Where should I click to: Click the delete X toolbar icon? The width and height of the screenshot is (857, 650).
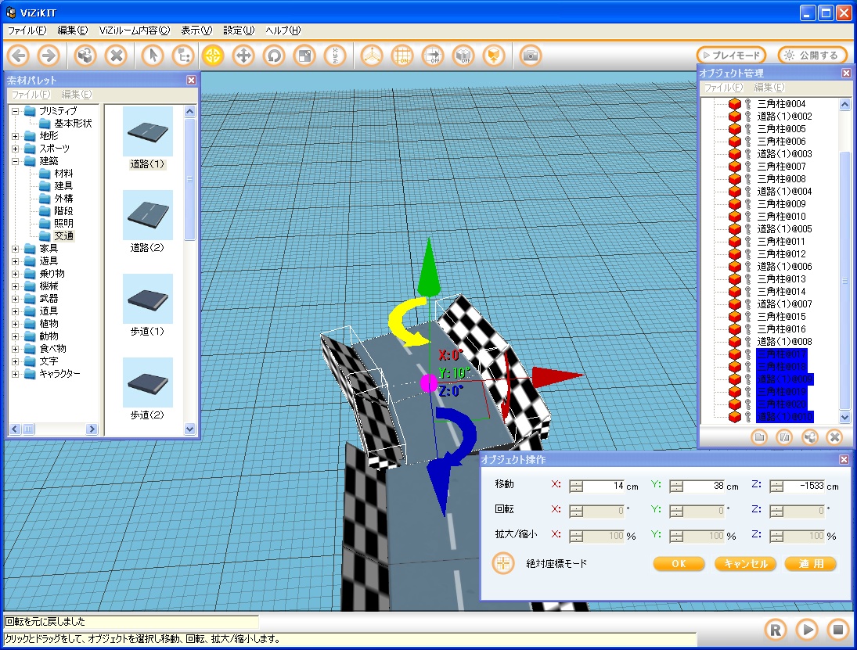click(x=116, y=56)
